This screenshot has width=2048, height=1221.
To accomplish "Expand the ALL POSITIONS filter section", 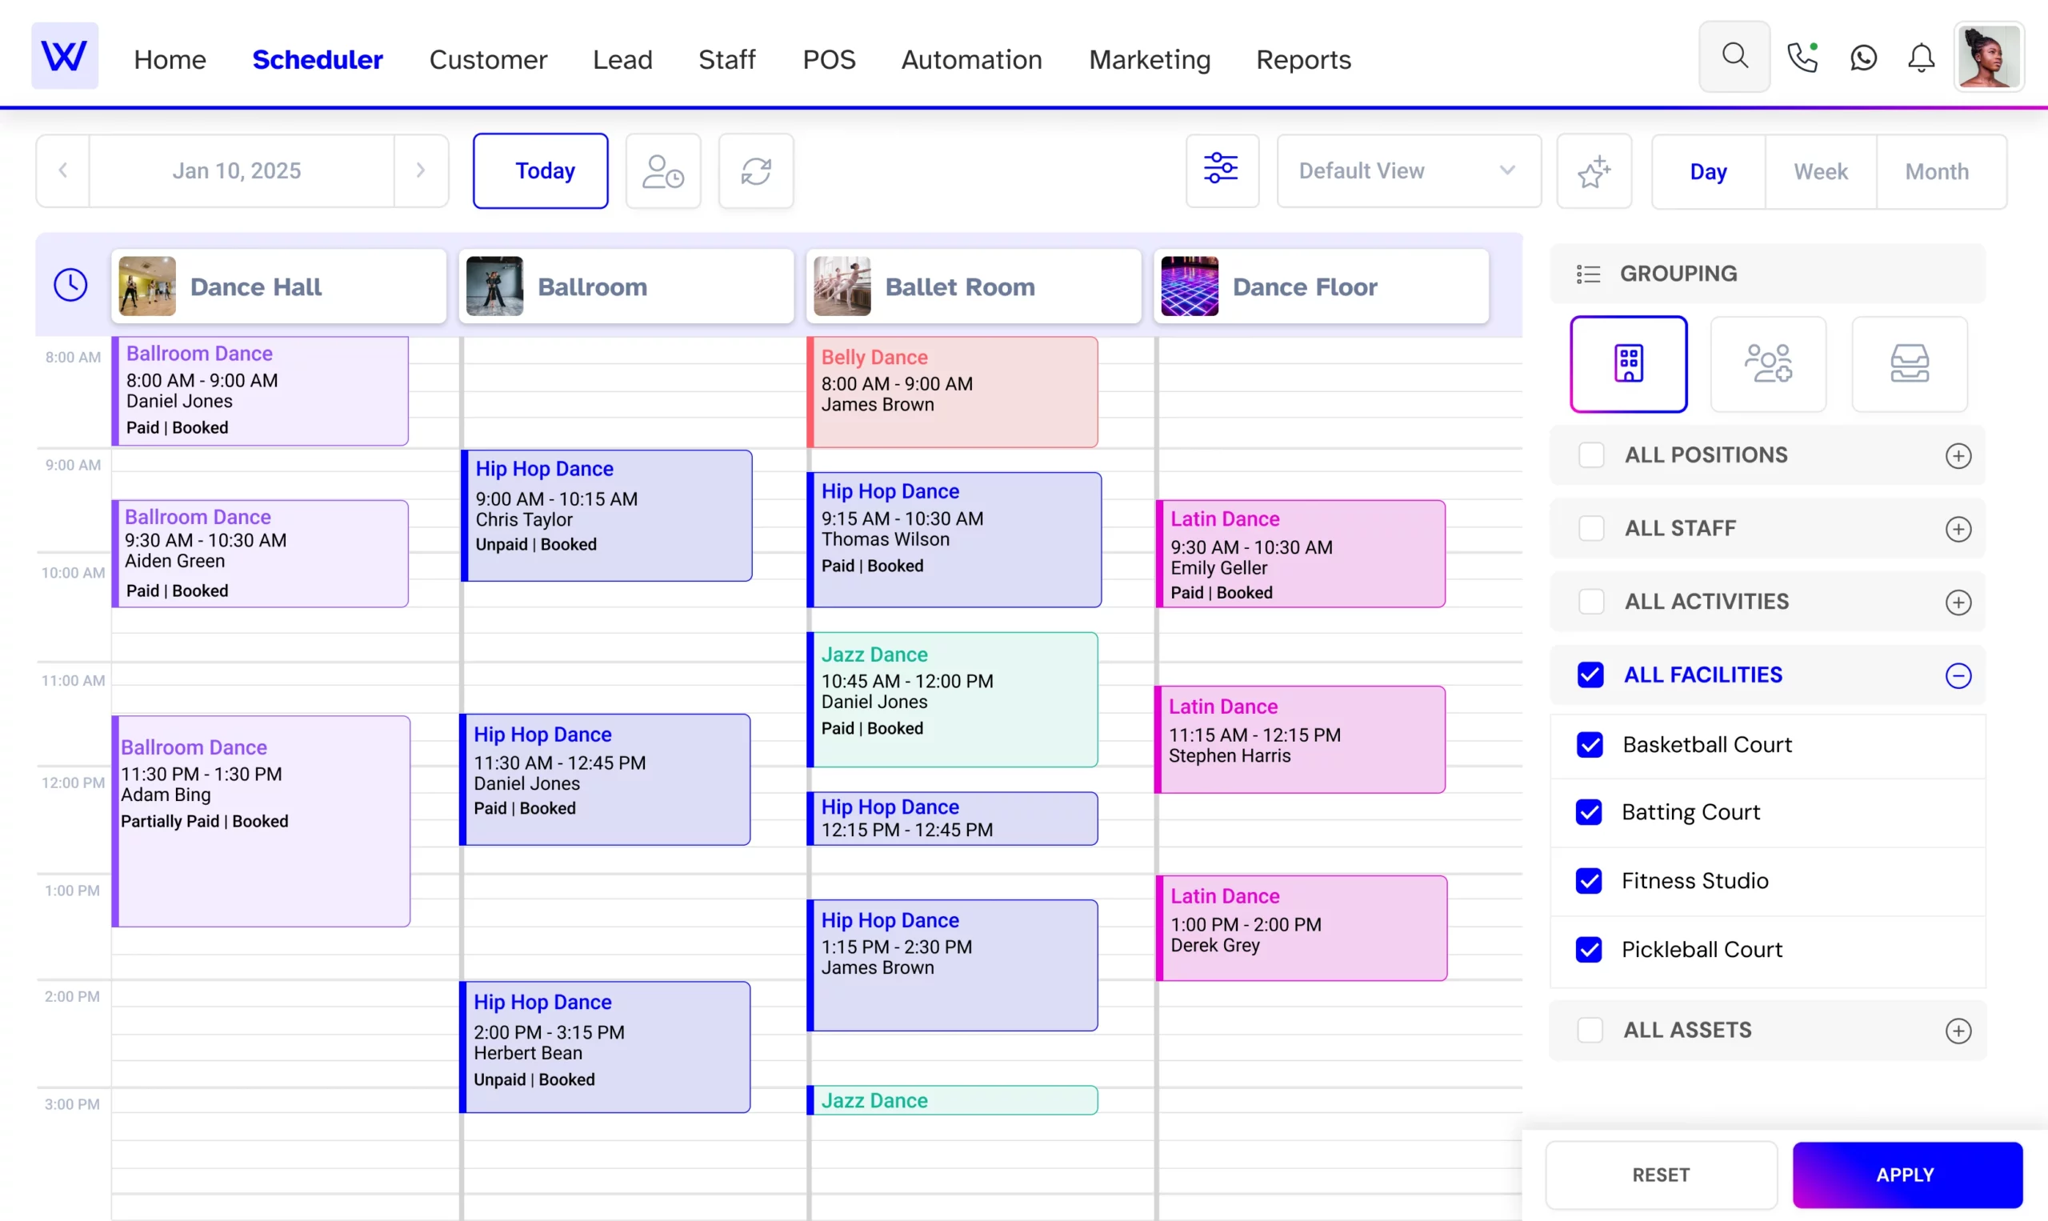I will (x=1957, y=455).
